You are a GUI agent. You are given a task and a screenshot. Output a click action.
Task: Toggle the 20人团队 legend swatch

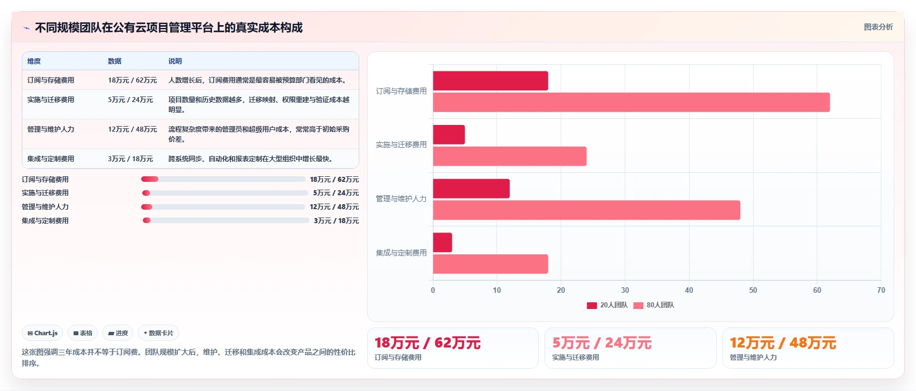click(x=592, y=305)
